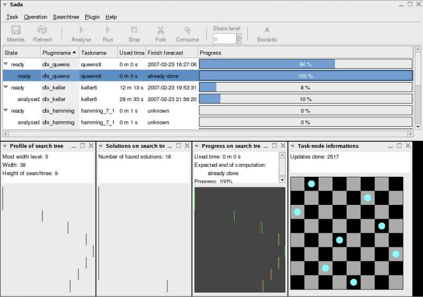Select the Fork scissors icon
The height and width of the screenshot is (297, 423).
pyautogui.click(x=161, y=31)
